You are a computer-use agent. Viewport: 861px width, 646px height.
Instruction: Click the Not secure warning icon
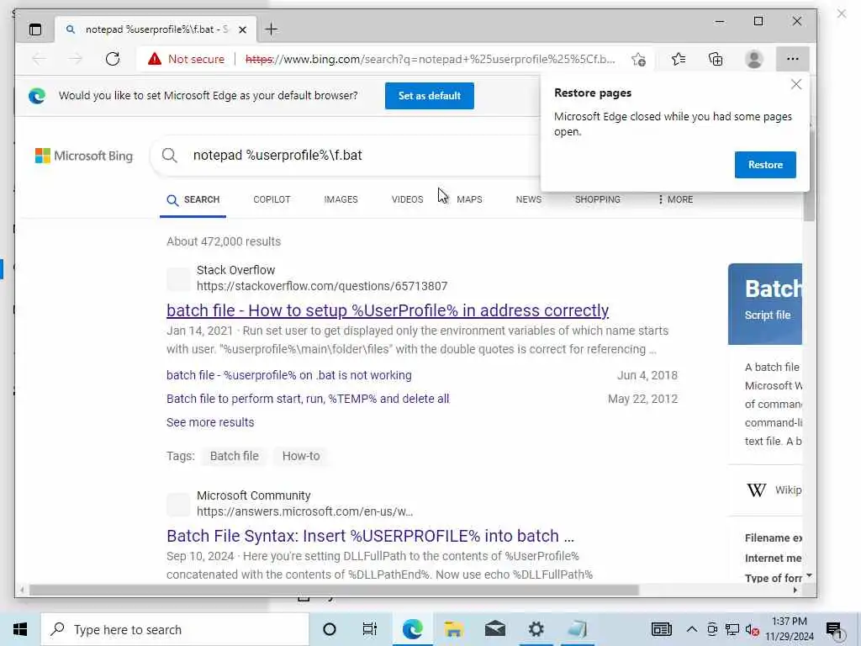point(155,59)
